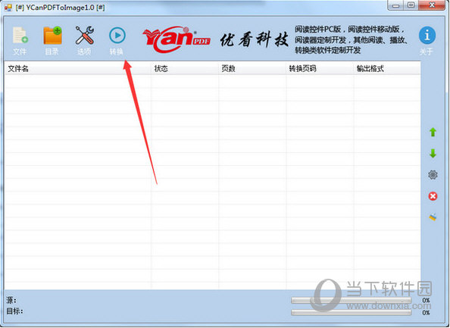Click the source (源) progress bar
This screenshot has height=328, width=450.
[351, 300]
